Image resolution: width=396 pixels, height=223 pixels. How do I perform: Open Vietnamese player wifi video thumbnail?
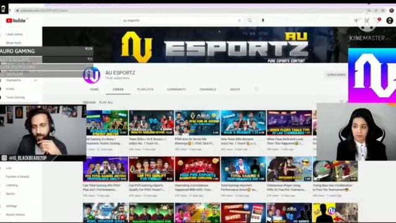click(x=290, y=169)
